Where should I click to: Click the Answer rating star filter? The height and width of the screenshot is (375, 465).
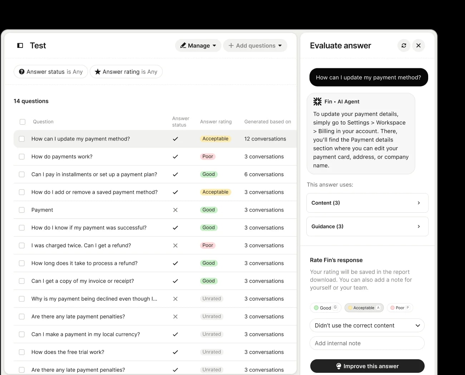tap(126, 71)
